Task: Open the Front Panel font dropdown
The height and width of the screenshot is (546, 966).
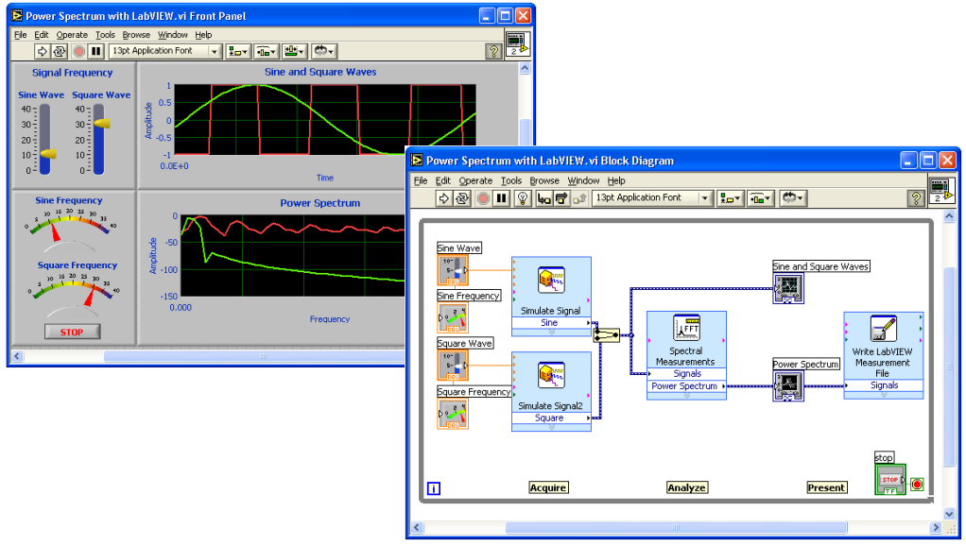Action: [x=215, y=51]
